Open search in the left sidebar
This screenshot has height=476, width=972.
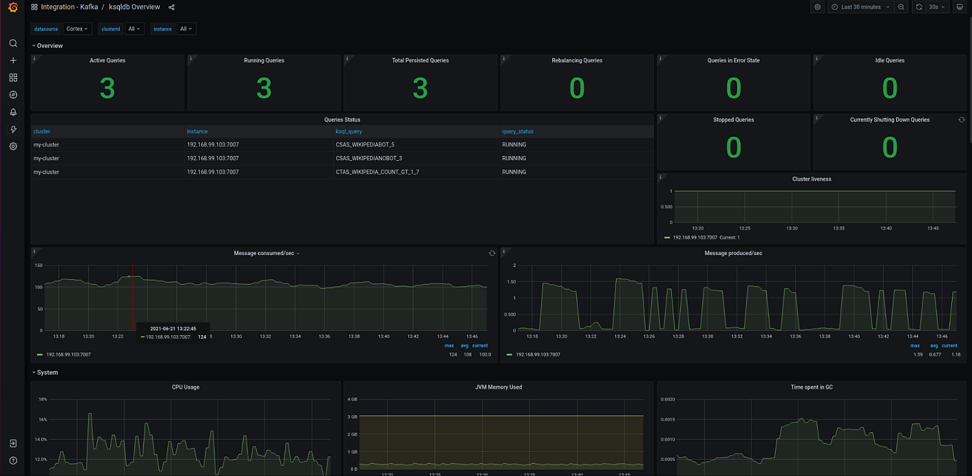pyautogui.click(x=13, y=44)
